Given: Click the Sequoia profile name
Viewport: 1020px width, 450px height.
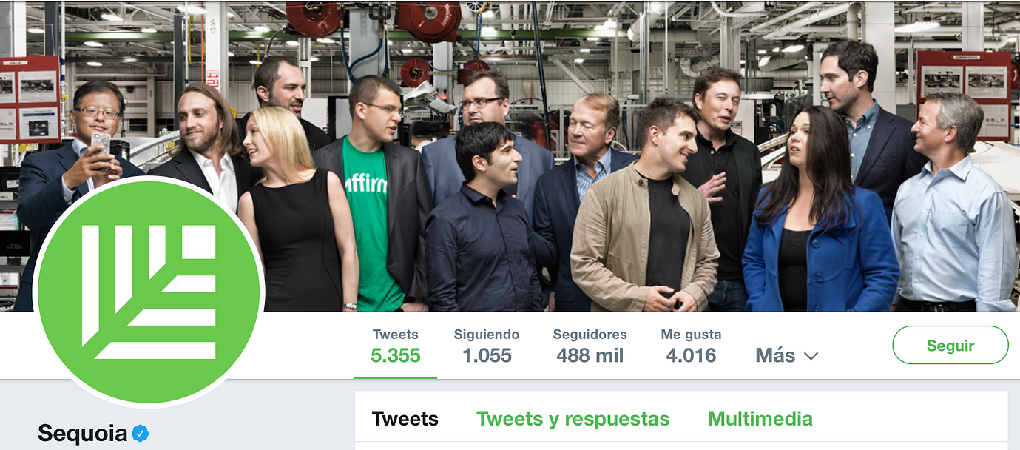Looking at the screenshot, I should click(83, 433).
